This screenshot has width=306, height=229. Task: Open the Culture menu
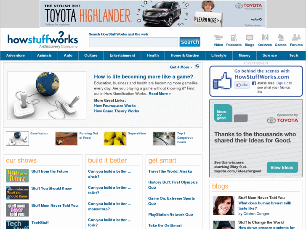pyautogui.click(x=91, y=55)
